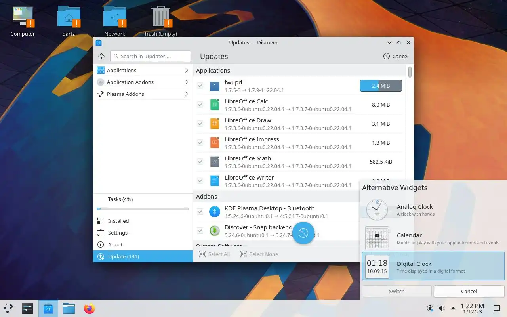This screenshot has width=507, height=317.
Task: Click the fwupd 2.4 MiB download progress bar
Action: click(381, 86)
